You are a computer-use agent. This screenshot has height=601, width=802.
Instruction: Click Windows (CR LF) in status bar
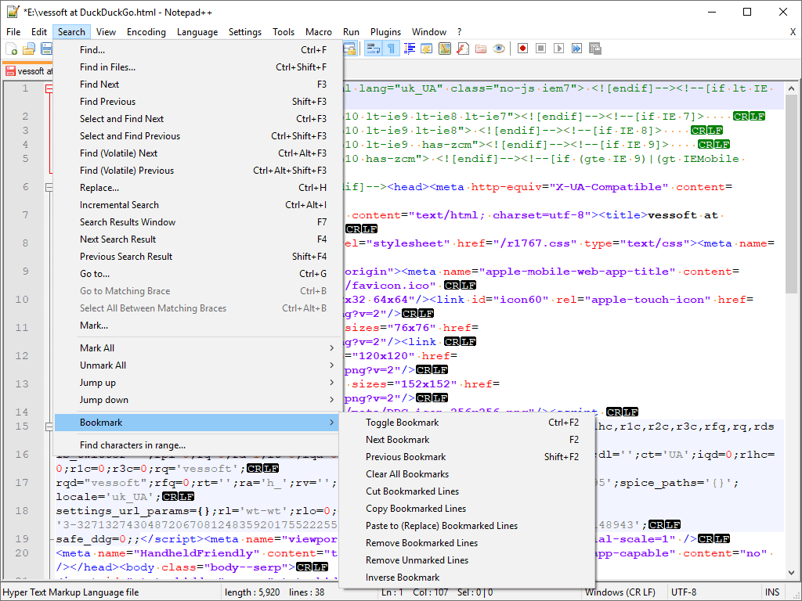point(620,592)
